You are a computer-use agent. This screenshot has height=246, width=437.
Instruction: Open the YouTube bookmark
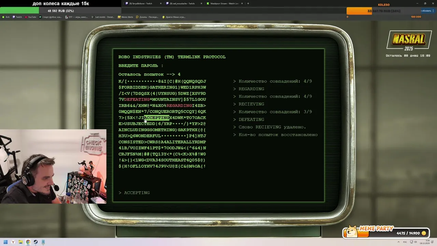tap(30, 17)
